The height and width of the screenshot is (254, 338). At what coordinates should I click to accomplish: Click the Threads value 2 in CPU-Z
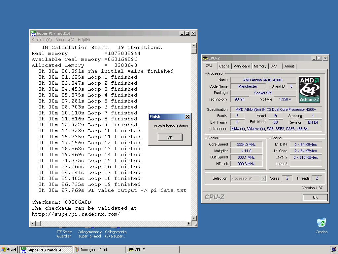[317, 178]
